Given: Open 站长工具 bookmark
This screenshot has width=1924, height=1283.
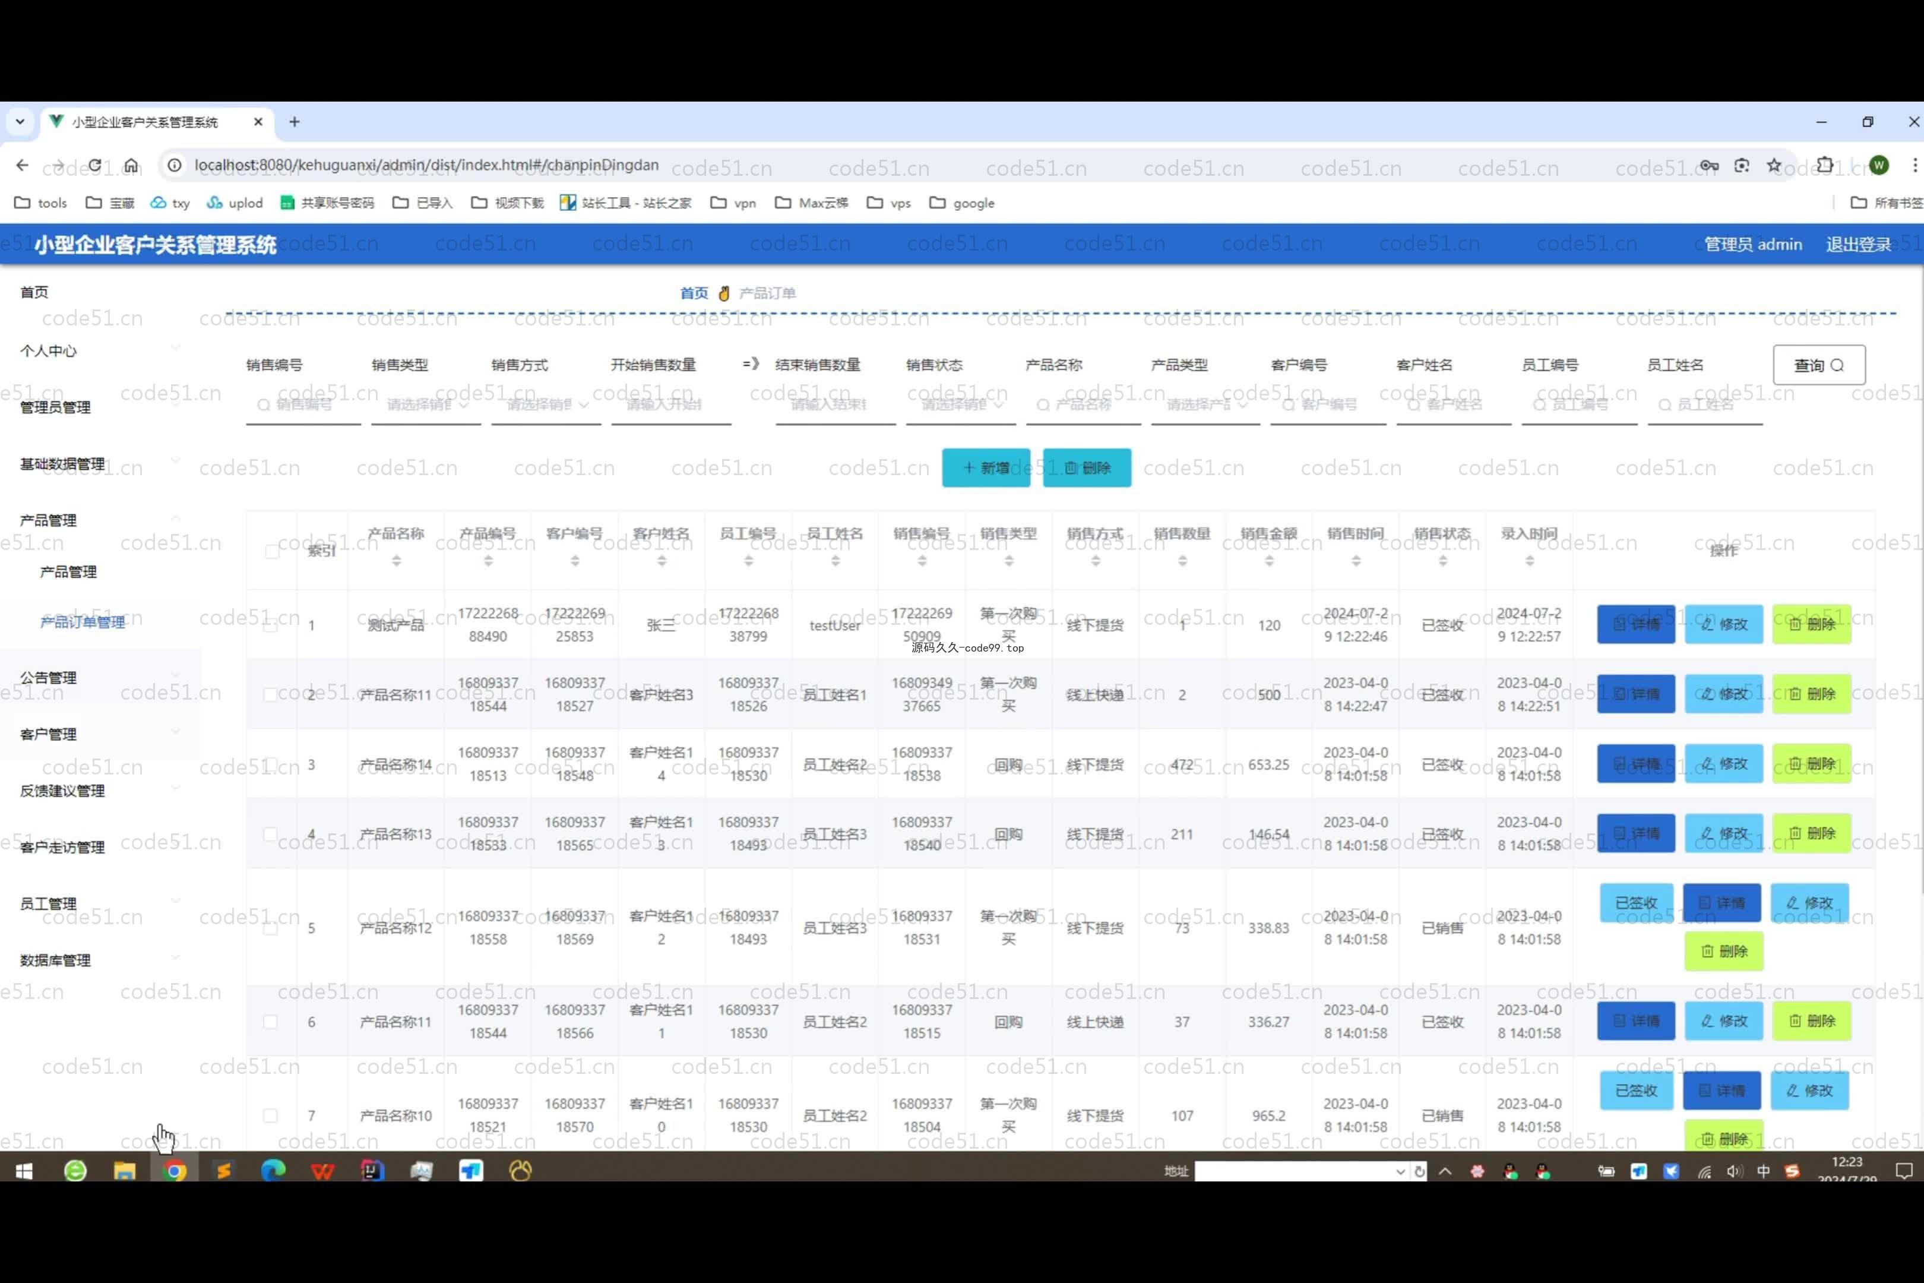Looking at the screenshot, I should coord(626,203).
